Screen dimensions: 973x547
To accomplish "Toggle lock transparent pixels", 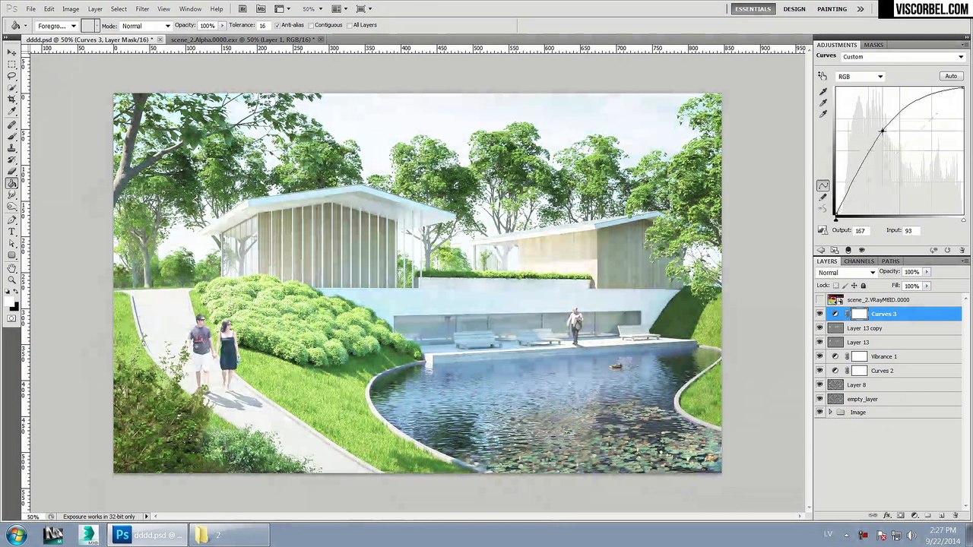I will tap(836, 286).
